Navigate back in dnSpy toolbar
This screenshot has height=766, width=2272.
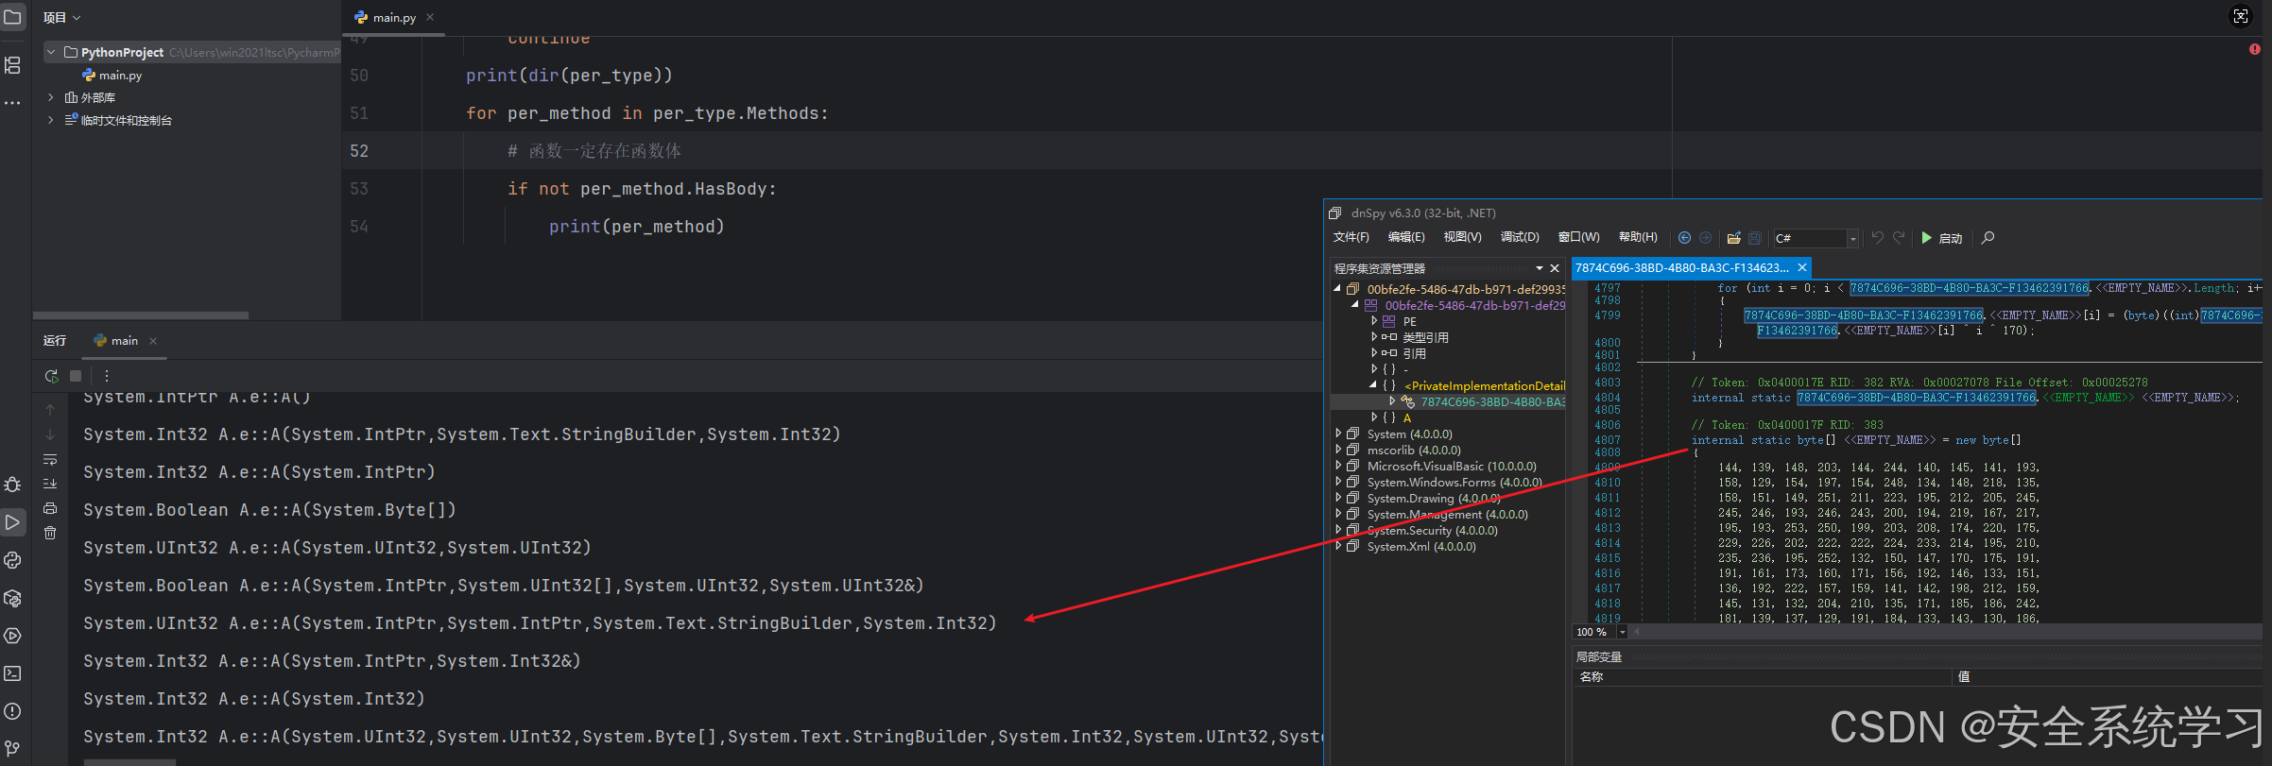1684,238
